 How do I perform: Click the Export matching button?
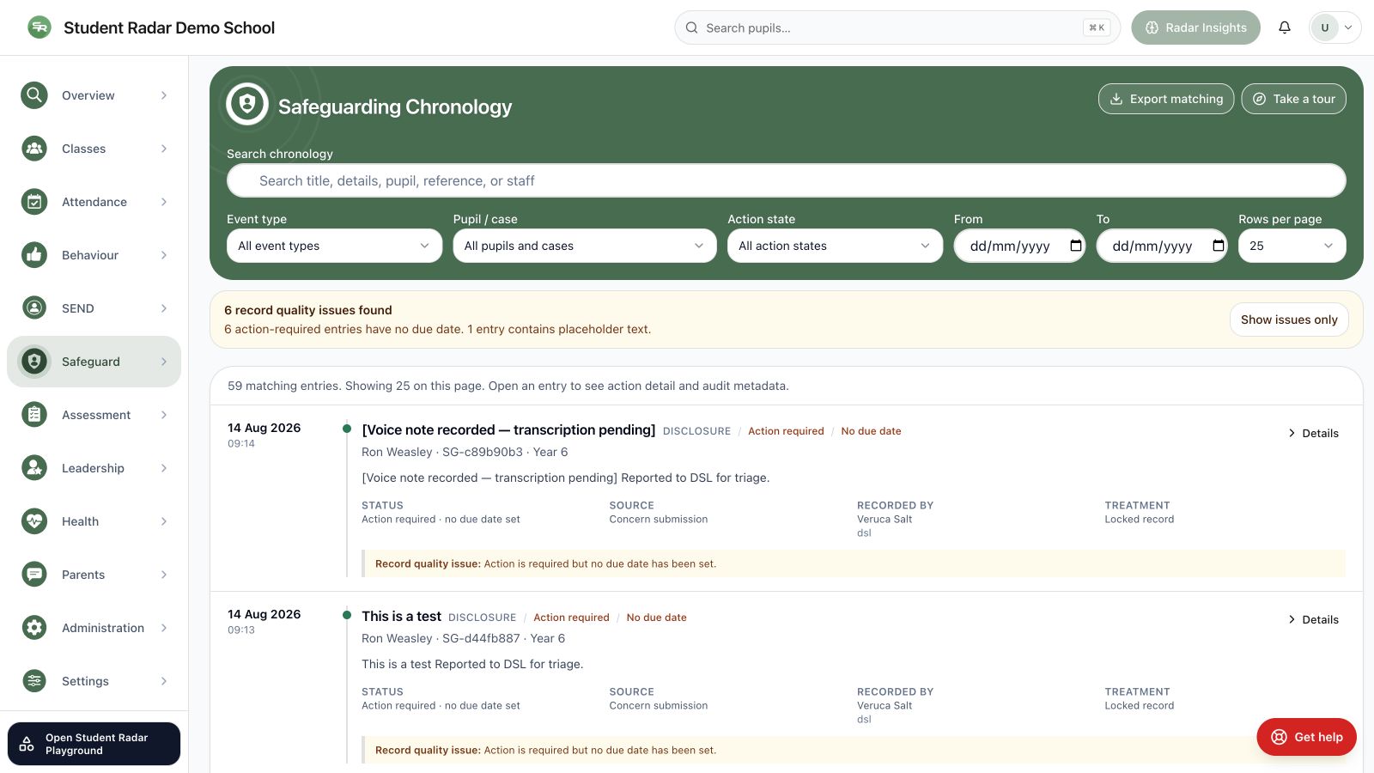tap(1166, 99)
